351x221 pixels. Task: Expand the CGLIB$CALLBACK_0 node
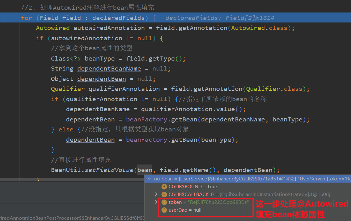(156, 194)
